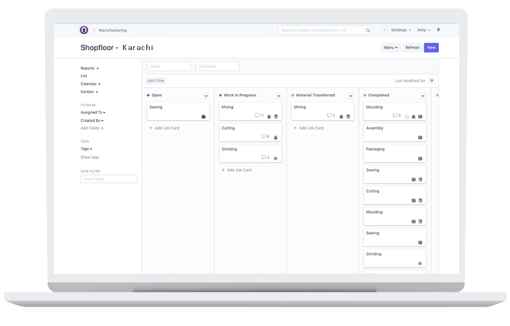
Task: Expand the Work In Progress column dropdown
Action: (x=278, y=96)
